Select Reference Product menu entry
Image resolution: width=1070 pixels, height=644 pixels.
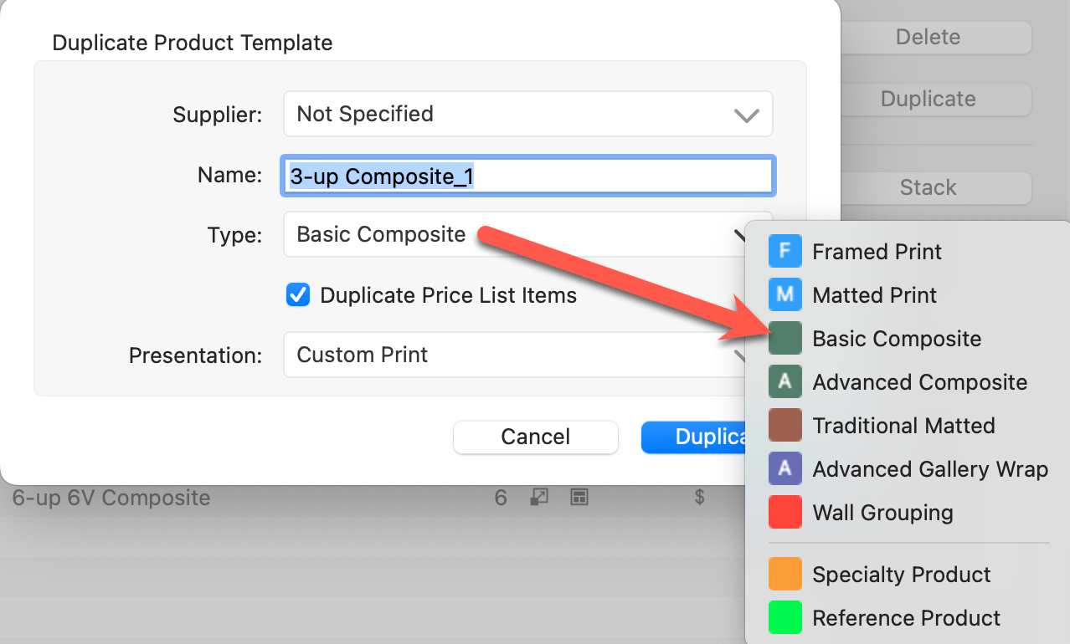point(906,618)
